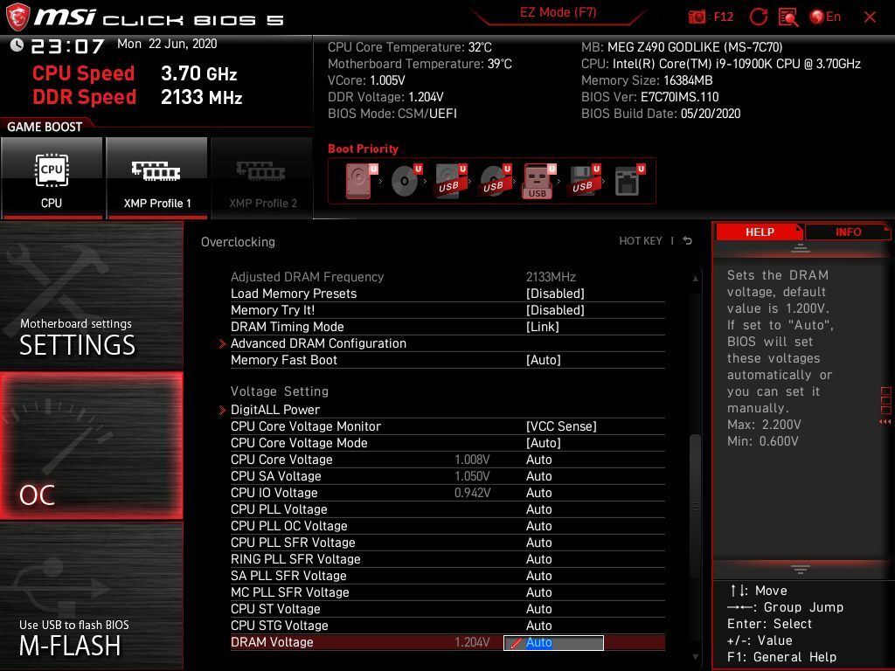The width and height of the screenshot is (895, 671).
Task: Select the CPU PLL Voltage row
Action: tap(447, 509)
